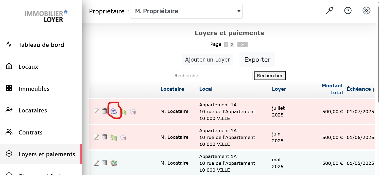Click the Exporter button

tap(257, 60)
